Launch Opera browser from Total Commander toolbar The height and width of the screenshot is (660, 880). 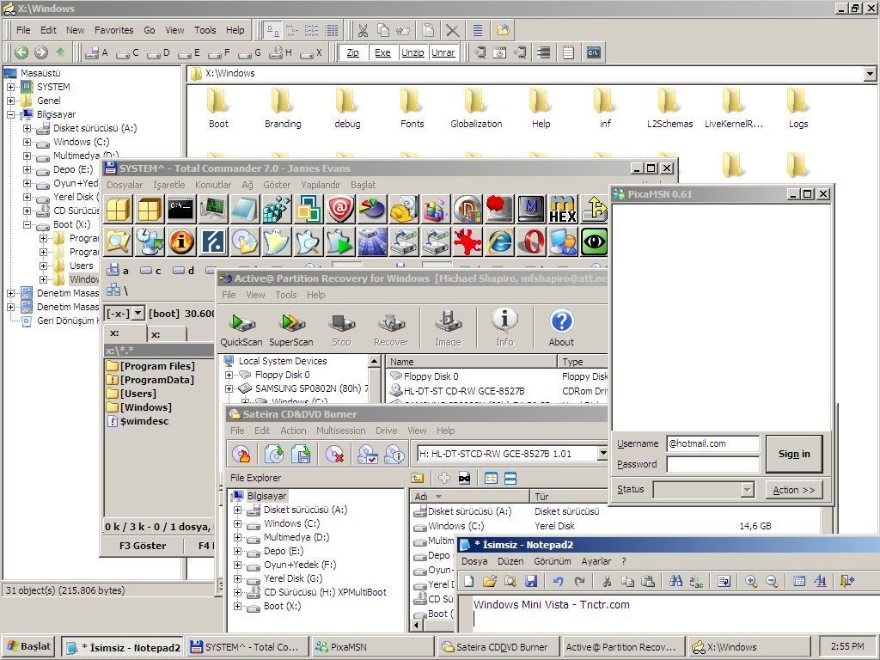pos(531,241)
